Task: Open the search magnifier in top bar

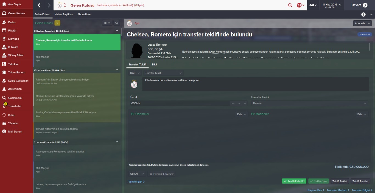Action: tap(290, 5)
